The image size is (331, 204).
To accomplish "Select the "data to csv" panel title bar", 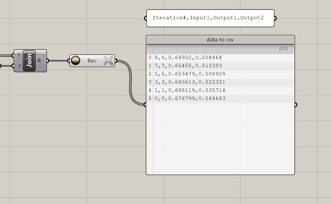I will tap(220, 40).
